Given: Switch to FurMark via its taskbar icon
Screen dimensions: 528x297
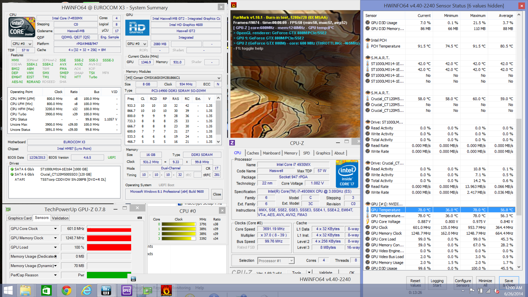Looking at the screenshot, I should tap(166, 290).
